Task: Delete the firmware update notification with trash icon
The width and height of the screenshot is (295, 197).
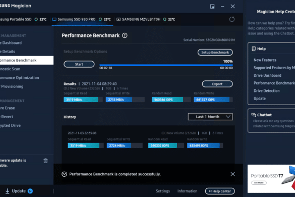Action: coord(45,161)
